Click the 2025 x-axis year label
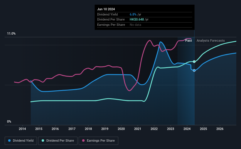The width and height of the screenshot is (241, 149). tap(203, 129)
